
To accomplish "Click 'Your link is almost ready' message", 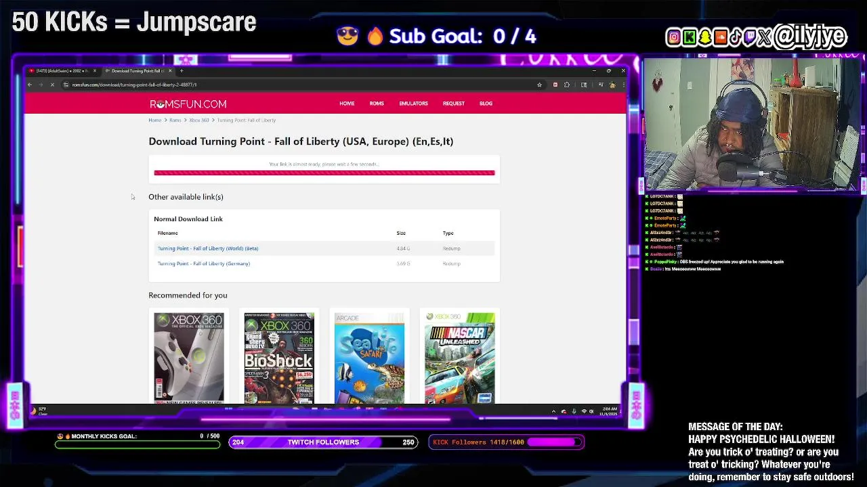I will coord(324,164).
